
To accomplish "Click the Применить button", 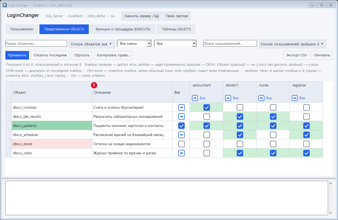I will [x=17, y=55].
